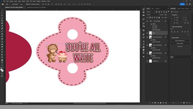Open the Auto-Select Layer dropdown
The image size is (193, 109).
22,4
